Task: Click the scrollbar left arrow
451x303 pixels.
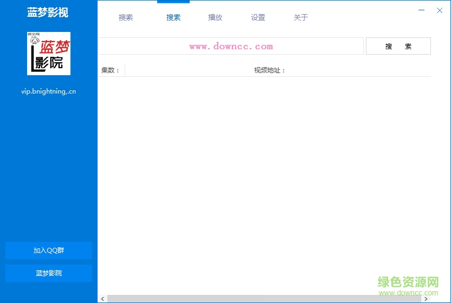Action: (102, 299)
